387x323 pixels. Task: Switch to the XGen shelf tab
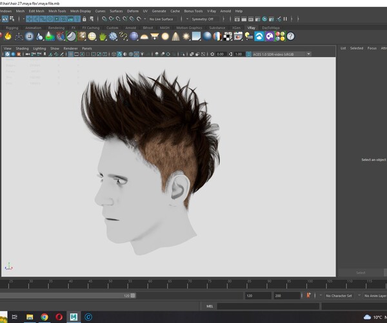236,28
